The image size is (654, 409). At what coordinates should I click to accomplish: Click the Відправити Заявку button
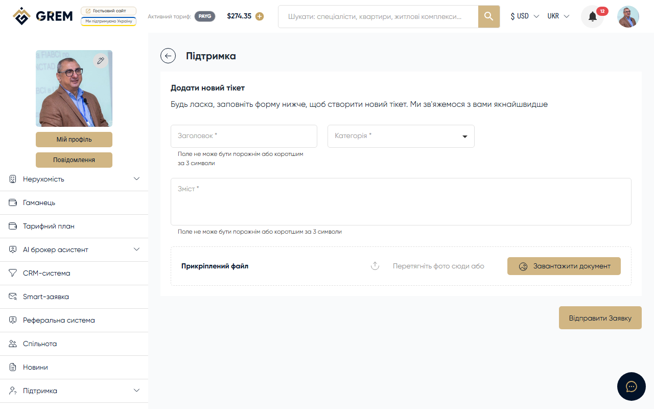pos(600,318)
